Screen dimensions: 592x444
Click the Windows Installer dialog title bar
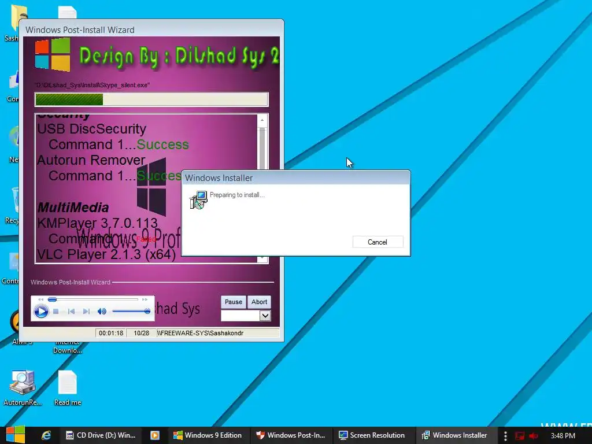pyautogui.click(x=296, y=178)
